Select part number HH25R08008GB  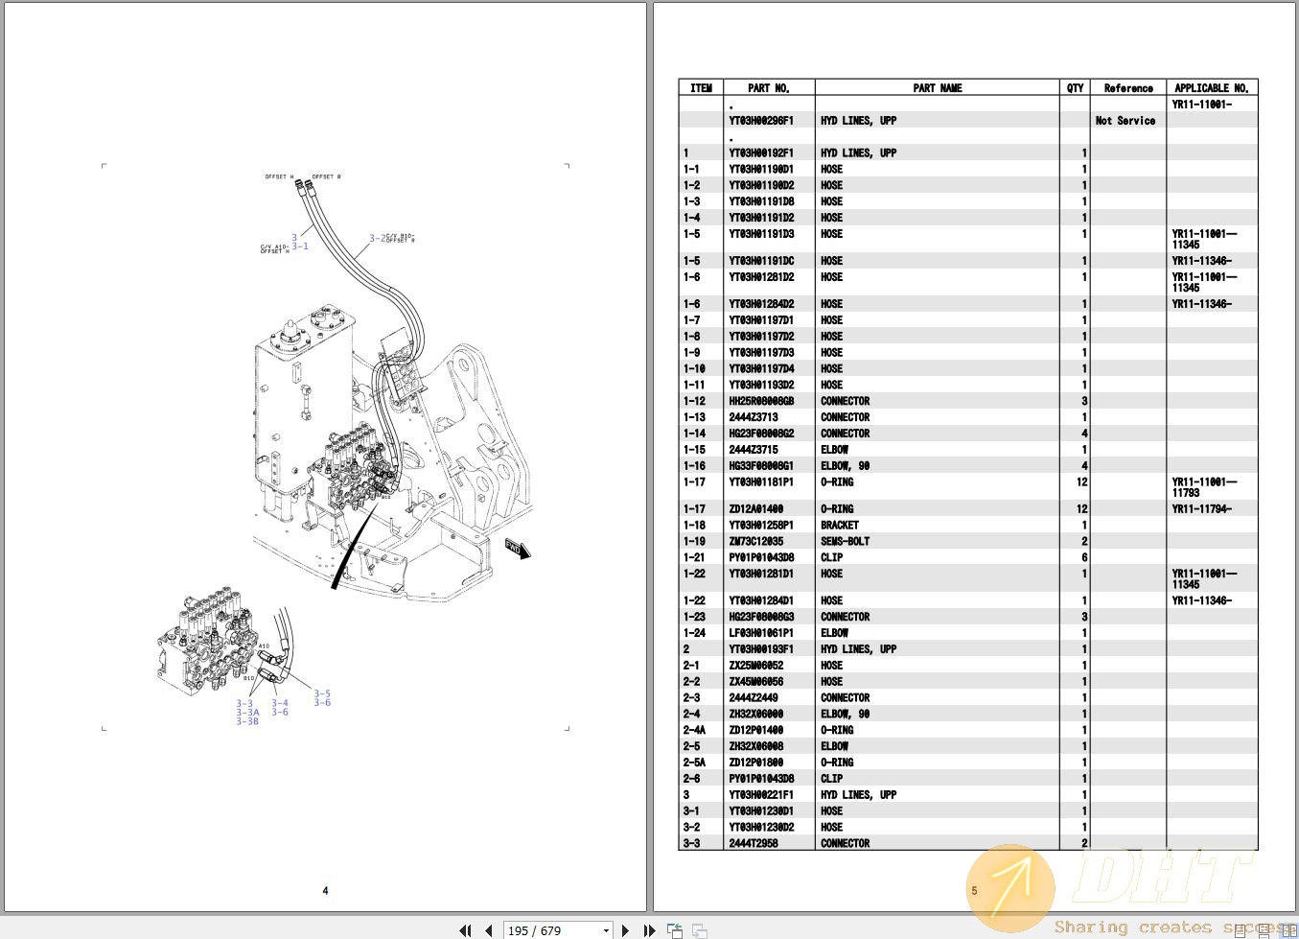click(x=761, y=402)
